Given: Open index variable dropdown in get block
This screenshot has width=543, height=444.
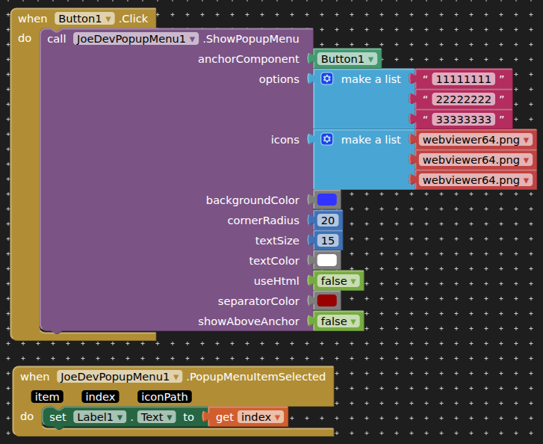Looking at the screenshot, I should coord(261,417).
